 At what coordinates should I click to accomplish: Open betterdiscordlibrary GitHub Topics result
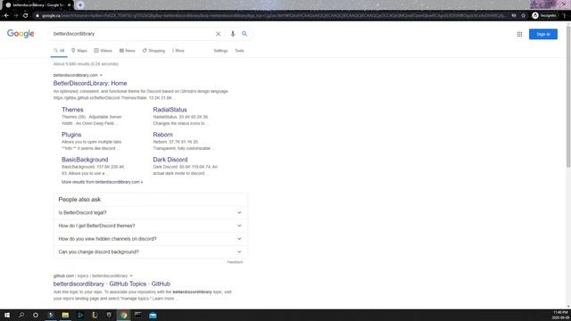tap(112, 284)
